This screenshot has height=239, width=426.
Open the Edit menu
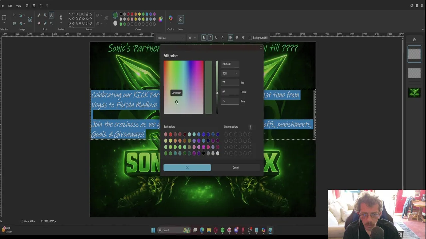pyautogui.click(x=10, y=6)
